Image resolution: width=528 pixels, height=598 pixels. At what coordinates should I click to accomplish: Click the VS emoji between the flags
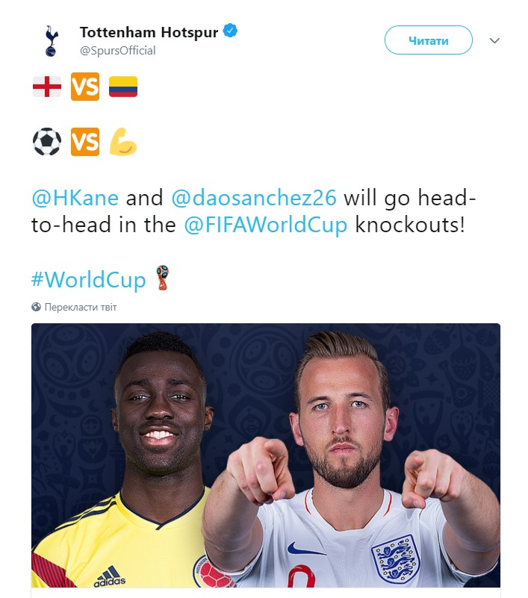(x=84, y=87)
